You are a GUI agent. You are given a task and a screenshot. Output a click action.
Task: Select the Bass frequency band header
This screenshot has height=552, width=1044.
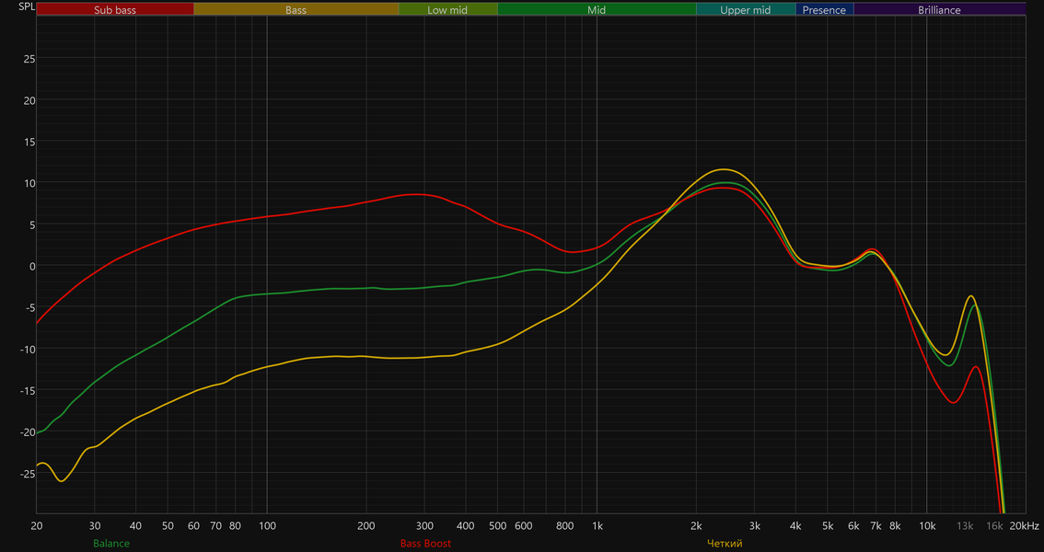click(x=296, y=10)
